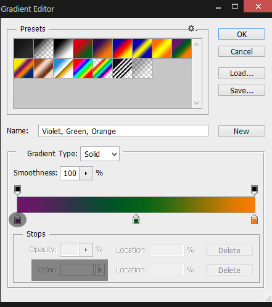Pick the Spectrum rainbow gradient preset
272x307 pixels.
[83, 68]
